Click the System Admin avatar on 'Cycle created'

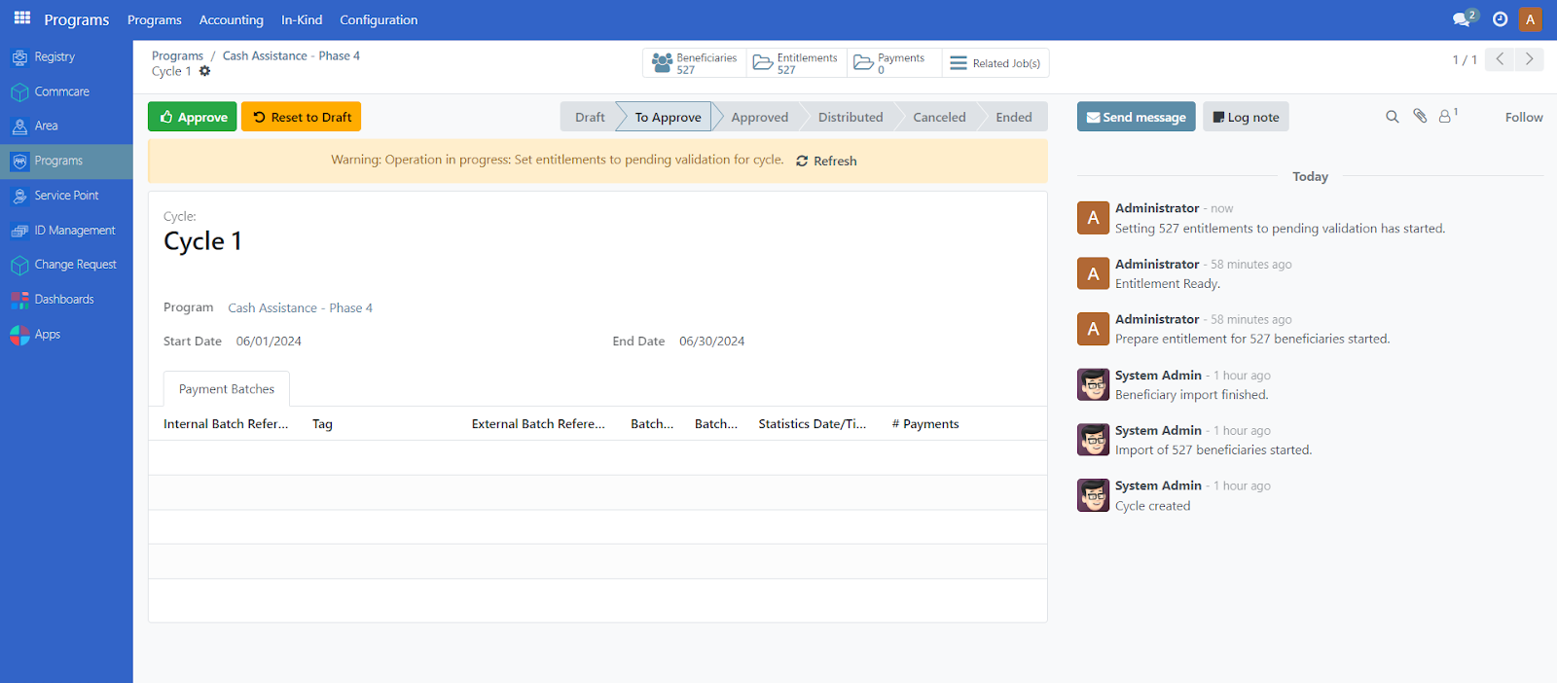(x=1093, y=495)
